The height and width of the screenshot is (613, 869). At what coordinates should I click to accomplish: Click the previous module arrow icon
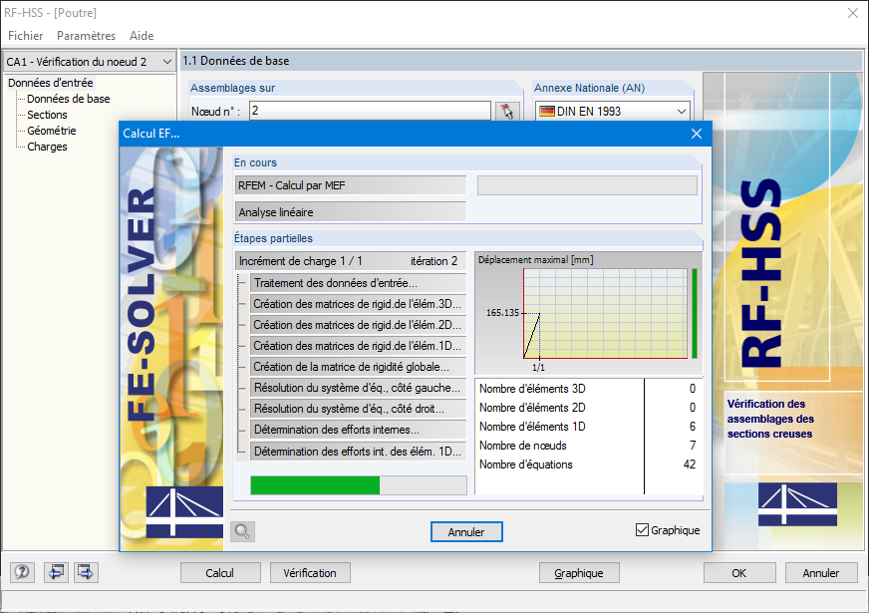[x=56, y=572]
